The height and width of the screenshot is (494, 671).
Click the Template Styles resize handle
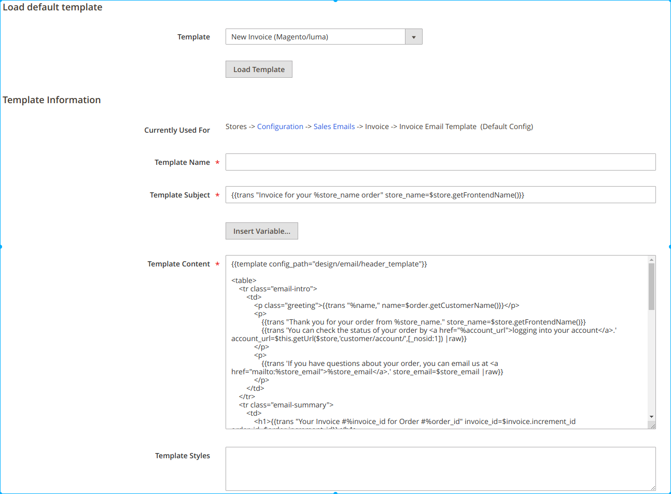pyautogui.click(x=652, y=487)
